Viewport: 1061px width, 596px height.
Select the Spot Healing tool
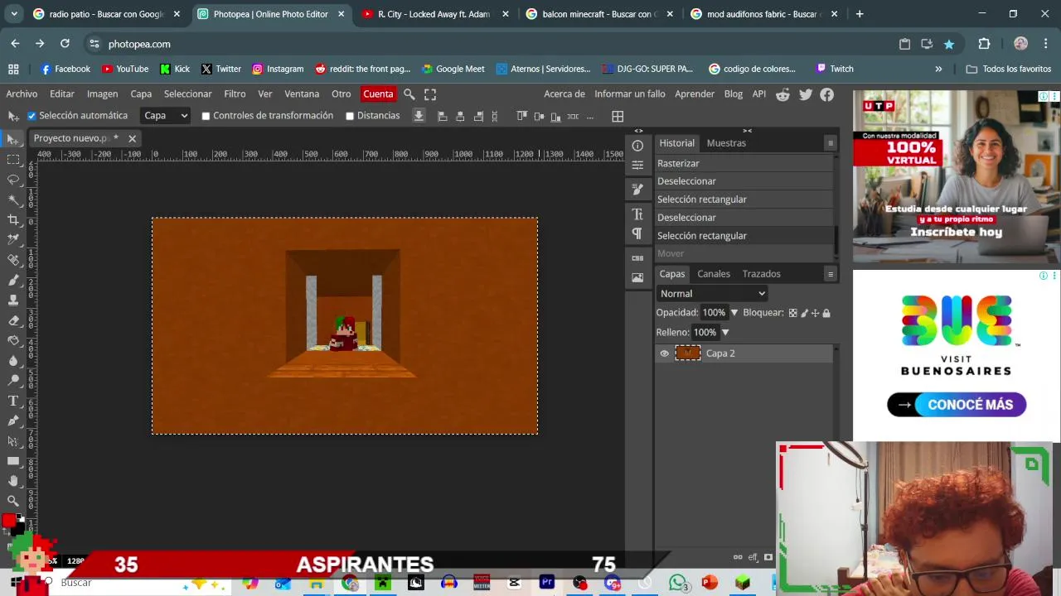pyautogui.click(x=13, y=260)
